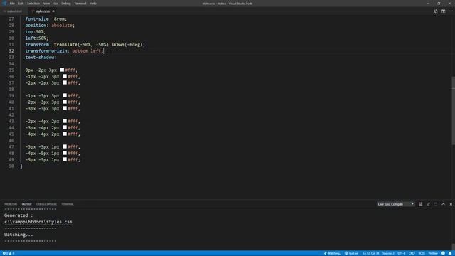This screenshot has width=455, height=256.
Task: Click the 'top:50%;' line
Action: coord(36,31)
